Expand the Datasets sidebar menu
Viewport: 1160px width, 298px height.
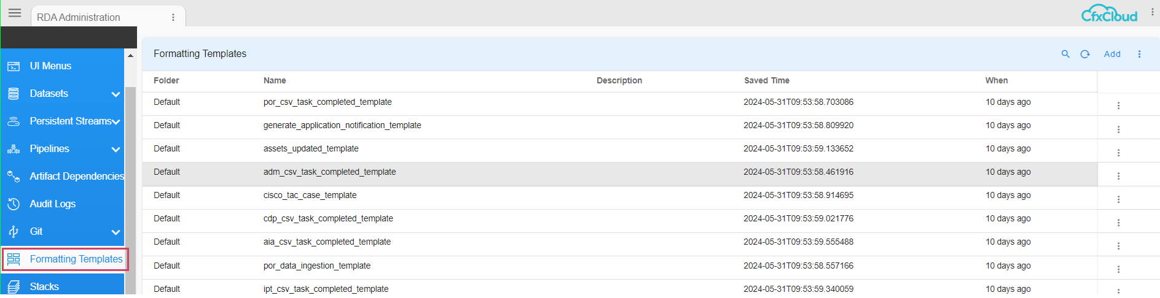(x=116, y=94)
